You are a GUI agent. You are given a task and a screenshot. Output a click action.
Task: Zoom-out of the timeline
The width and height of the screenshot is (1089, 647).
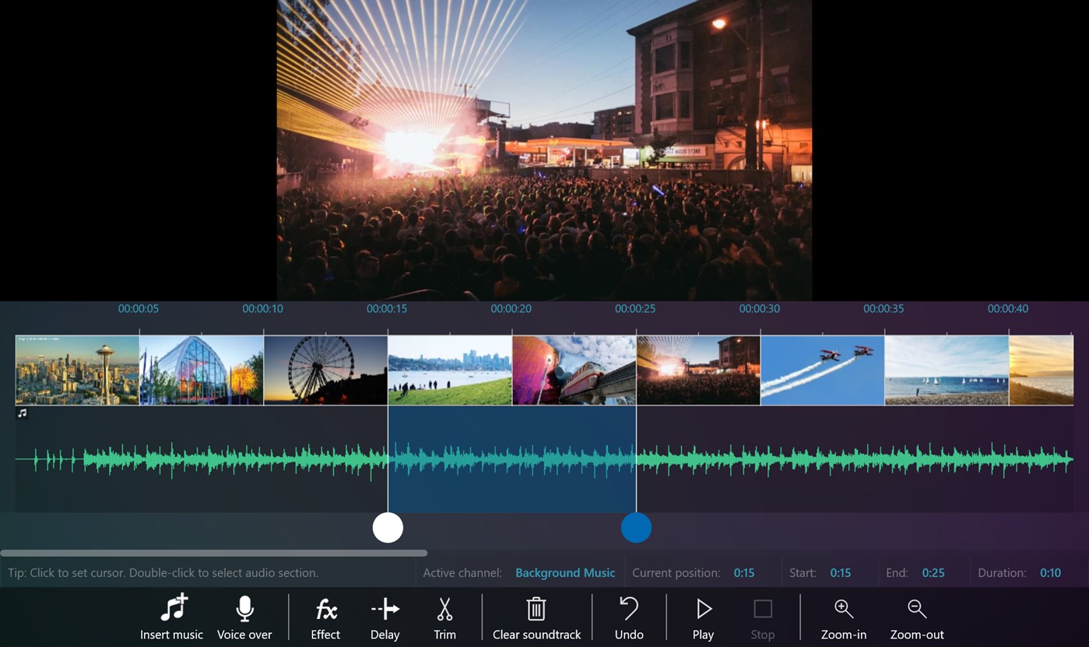[916, 615]
